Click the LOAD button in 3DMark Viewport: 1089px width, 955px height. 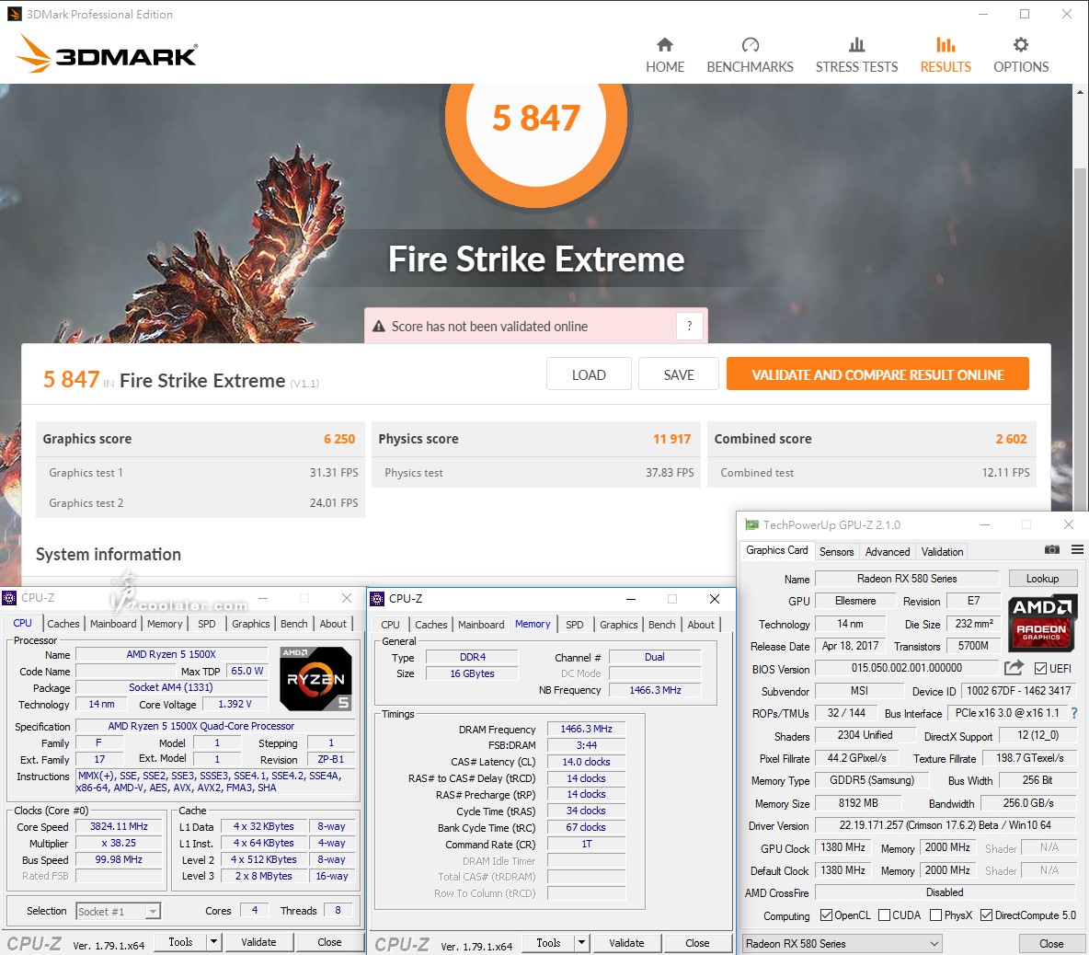pos(589,374)
